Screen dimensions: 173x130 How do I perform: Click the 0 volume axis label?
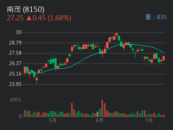pyautogui.click(x=20, y=116)
